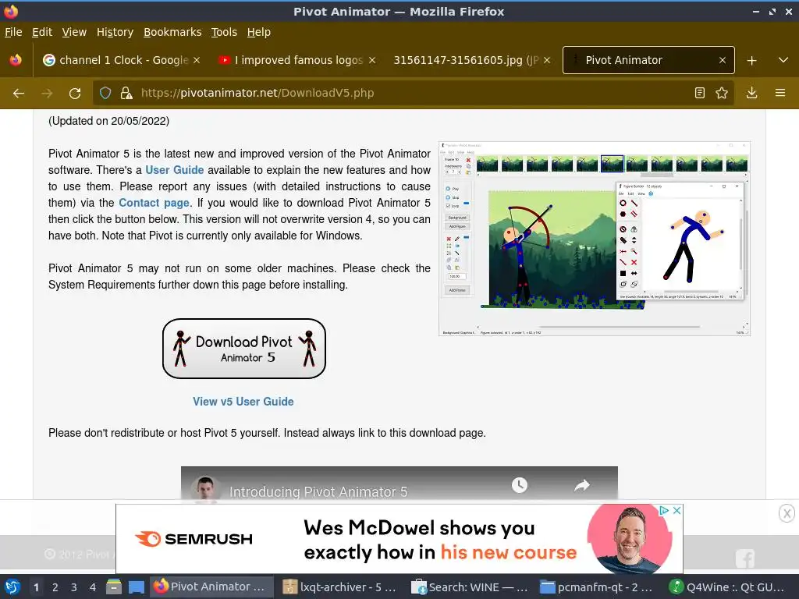Image resolution: width=799 pixels, height=599 pixels.
Task: Open the File menu
Action: [13, 32]
